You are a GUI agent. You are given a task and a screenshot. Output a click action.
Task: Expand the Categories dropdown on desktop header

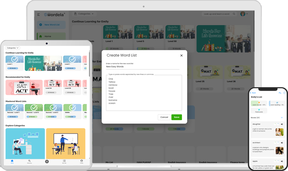[x=84, y=14]
